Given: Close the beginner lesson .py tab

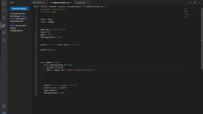Looking at the screenshot, I should (x=71, y=3).
